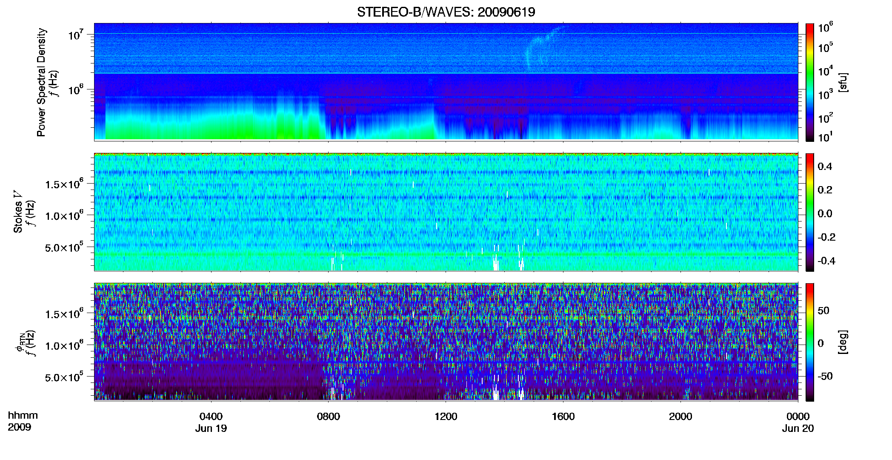
Task: Select the Power Spectral Density axis label
Action: click(41, 82)
